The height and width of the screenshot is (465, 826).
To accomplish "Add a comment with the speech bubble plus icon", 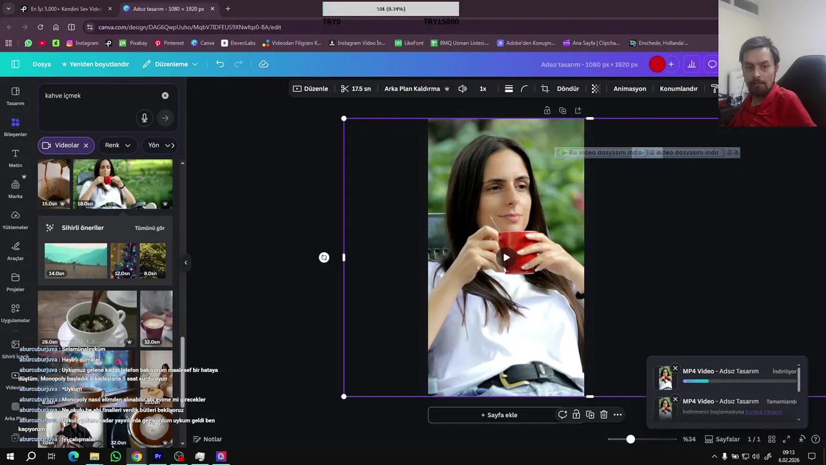I will pyautogui.click(x=563, y=415).
